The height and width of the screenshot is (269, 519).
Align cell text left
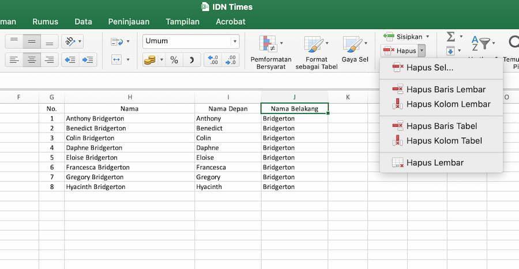(14, 60)
